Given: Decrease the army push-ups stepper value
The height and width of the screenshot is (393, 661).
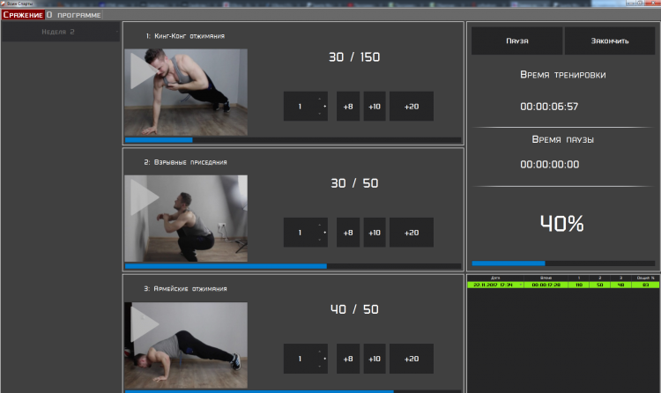Looking at the screenshot, I should coord(320,366).
